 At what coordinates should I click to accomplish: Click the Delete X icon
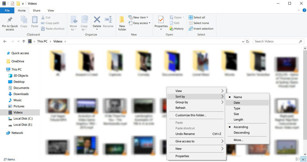[x=97, y=19]
